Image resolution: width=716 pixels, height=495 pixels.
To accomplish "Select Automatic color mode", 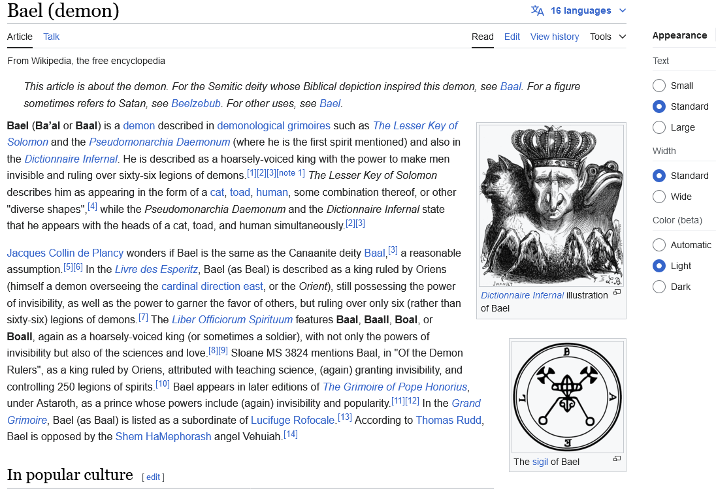I will click(659, 245).
